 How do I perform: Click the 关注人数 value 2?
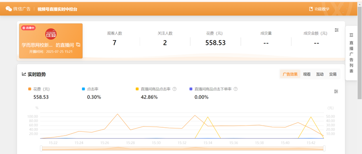pos(165,43)
